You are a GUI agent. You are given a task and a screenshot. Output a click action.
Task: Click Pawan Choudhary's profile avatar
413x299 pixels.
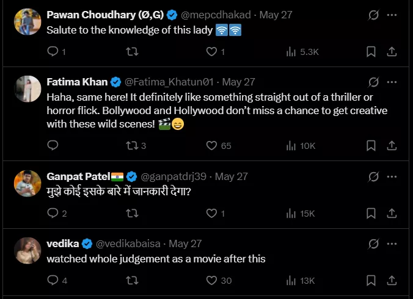tap(27, 21)
